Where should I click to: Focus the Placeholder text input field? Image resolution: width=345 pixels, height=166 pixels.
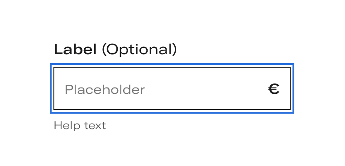[x=172, y=88]
